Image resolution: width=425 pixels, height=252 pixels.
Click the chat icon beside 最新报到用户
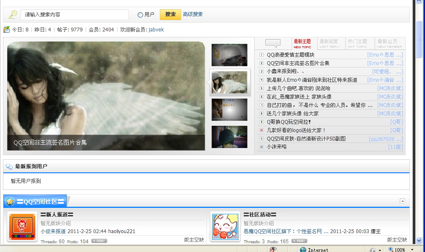(9, 166)
